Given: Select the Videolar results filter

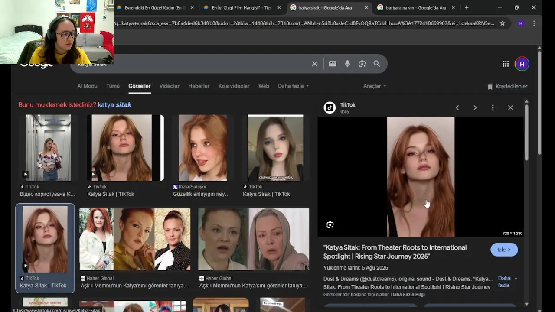Looking at the screenshot, I should point(170,86).
